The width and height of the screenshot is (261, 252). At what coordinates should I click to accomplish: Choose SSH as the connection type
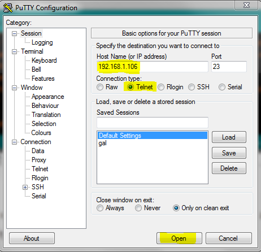click(x=192, y=87)
